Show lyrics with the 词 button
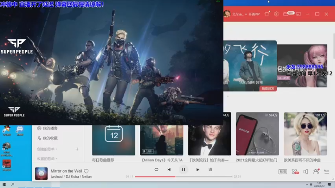This screenshot has height=188, width=335. click(210, 170)
